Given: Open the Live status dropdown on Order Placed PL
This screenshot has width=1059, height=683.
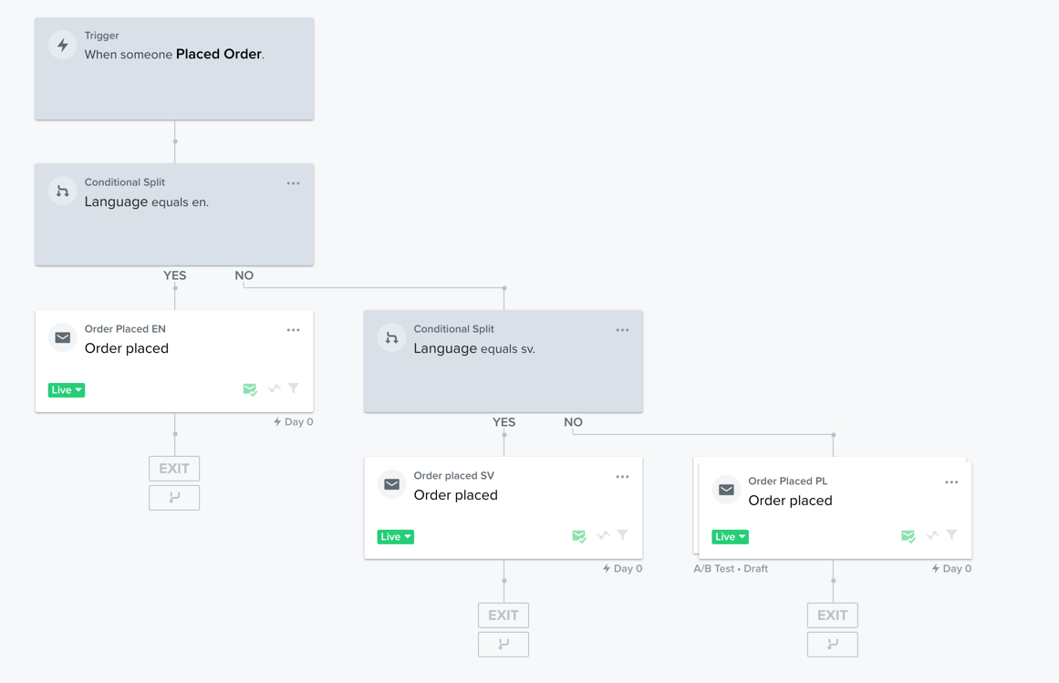Looking at the screenshot, I should coord(730,536).
